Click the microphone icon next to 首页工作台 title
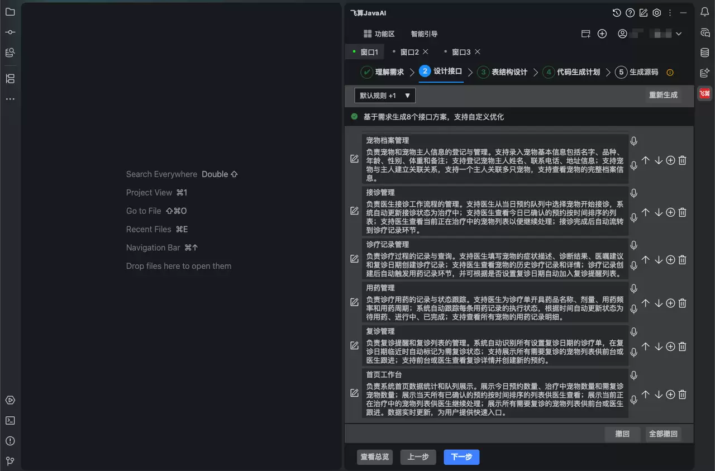 pos(633,375)
